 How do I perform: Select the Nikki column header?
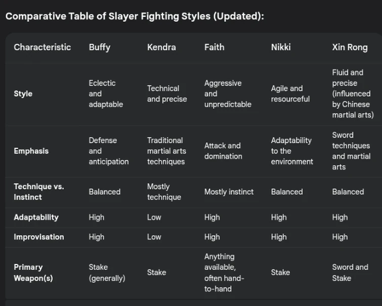[281, 47]
